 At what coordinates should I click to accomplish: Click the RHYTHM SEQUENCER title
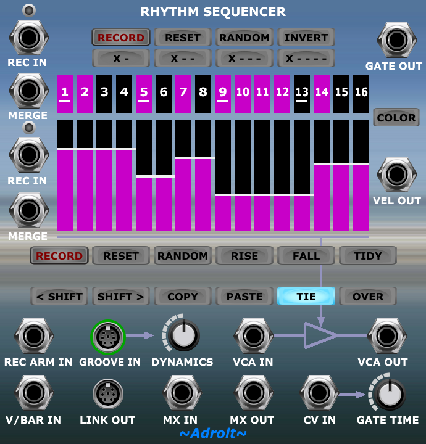pos(213,12)
